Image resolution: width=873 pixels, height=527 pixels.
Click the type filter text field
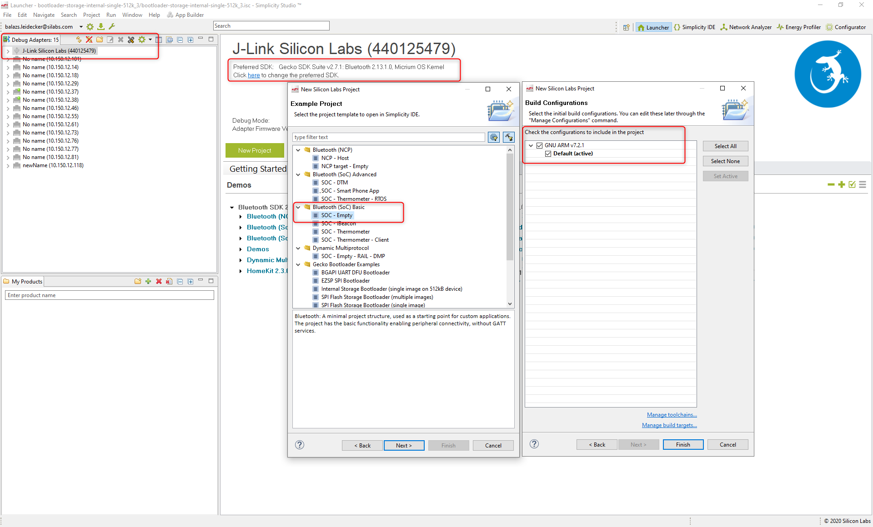coord(389,137)
